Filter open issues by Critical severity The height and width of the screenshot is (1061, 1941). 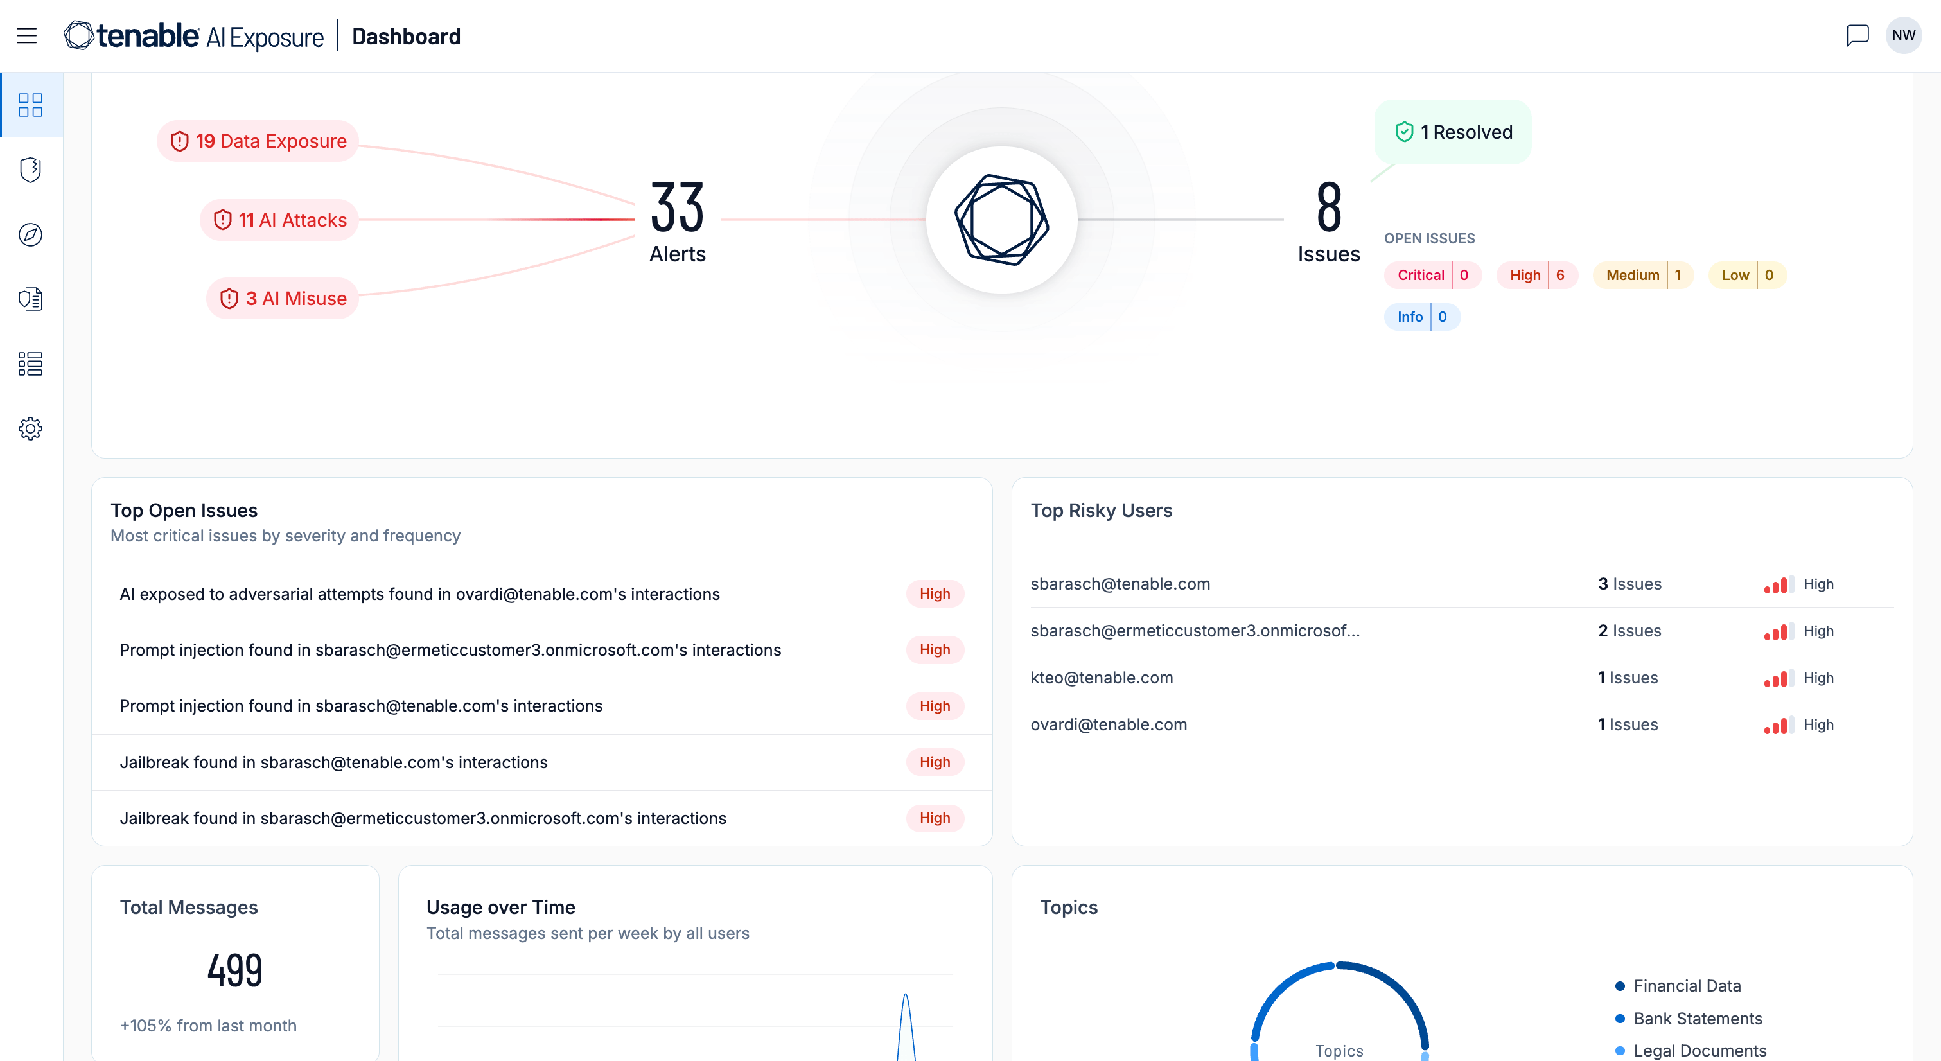[1432, 275]
